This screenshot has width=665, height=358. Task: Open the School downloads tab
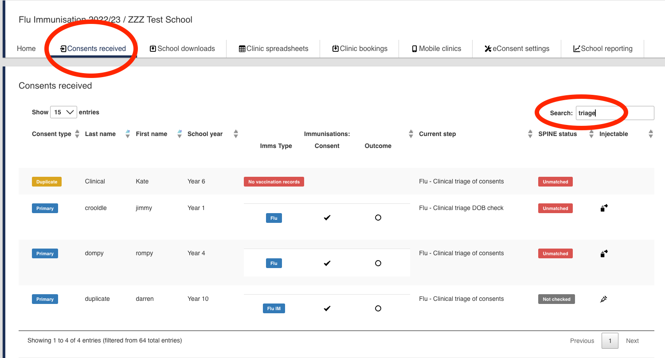coord(182,49)
